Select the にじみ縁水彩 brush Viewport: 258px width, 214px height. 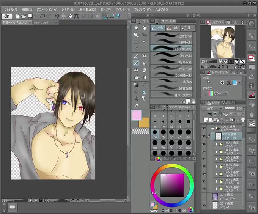[171, 75]
